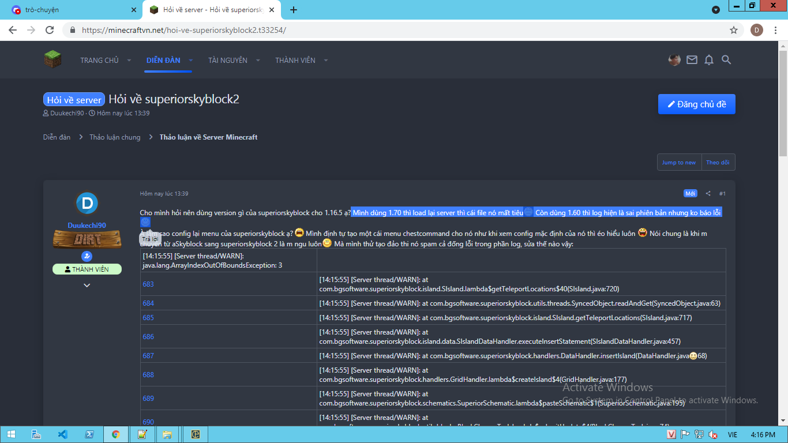This screenshot has height=443, width=788.
Task: Reload the page using the refresh icon
Action: pyautogui.click(x=50, y=30)
